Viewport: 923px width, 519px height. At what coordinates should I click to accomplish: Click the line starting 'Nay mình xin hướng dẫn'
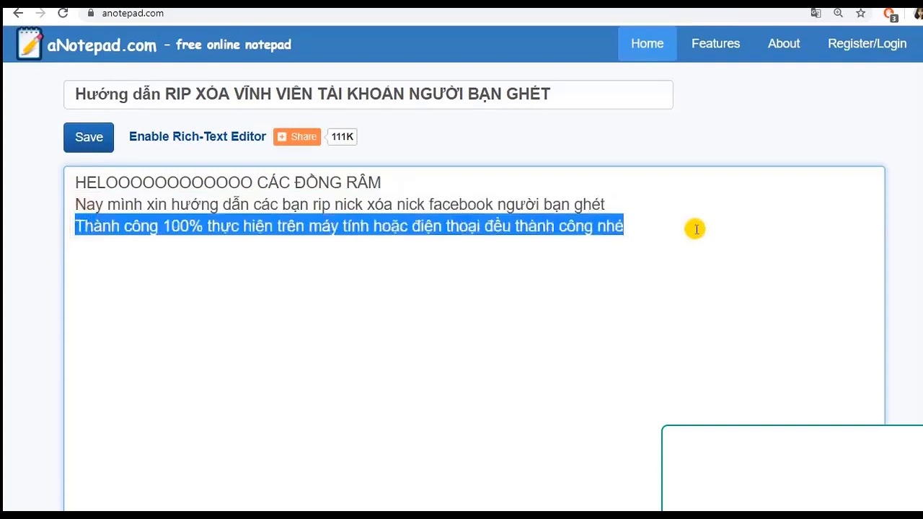click(340, 205)
